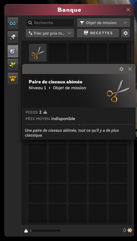
Task: Click the empty slot next to scissors
Action: 58,53
